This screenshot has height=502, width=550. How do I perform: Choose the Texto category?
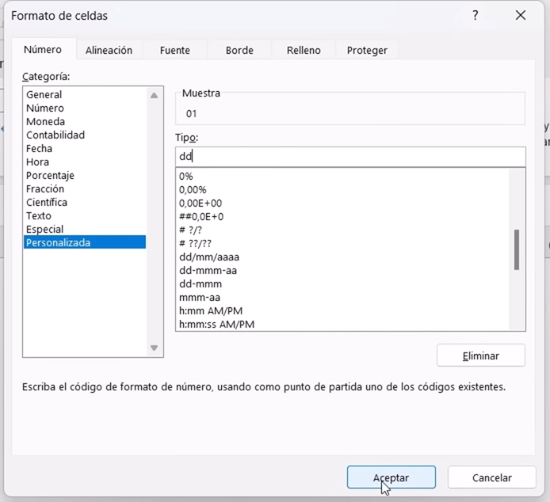coord(85,216)
